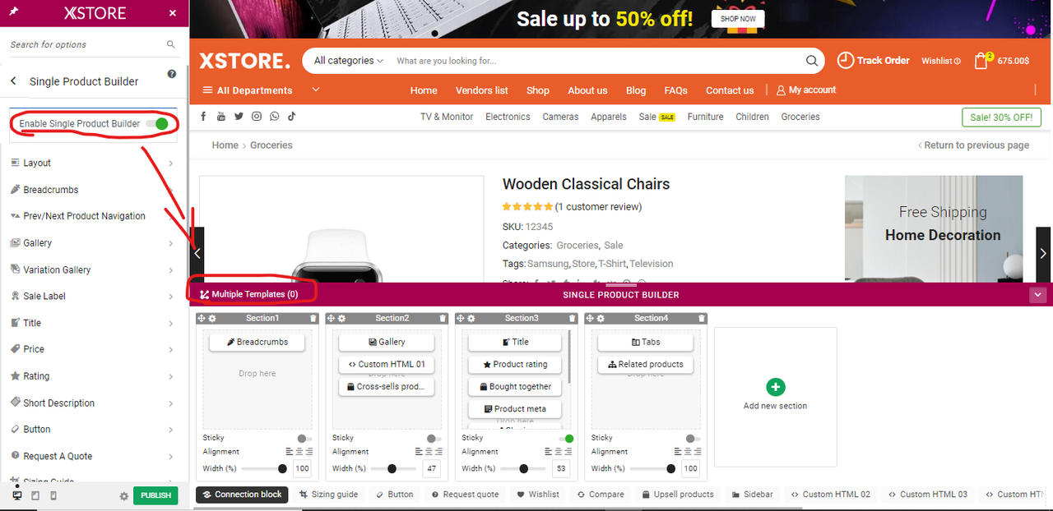The image size is (1053, 511).
Task: Open the help question mark icon
Action: tap(172, 74)
